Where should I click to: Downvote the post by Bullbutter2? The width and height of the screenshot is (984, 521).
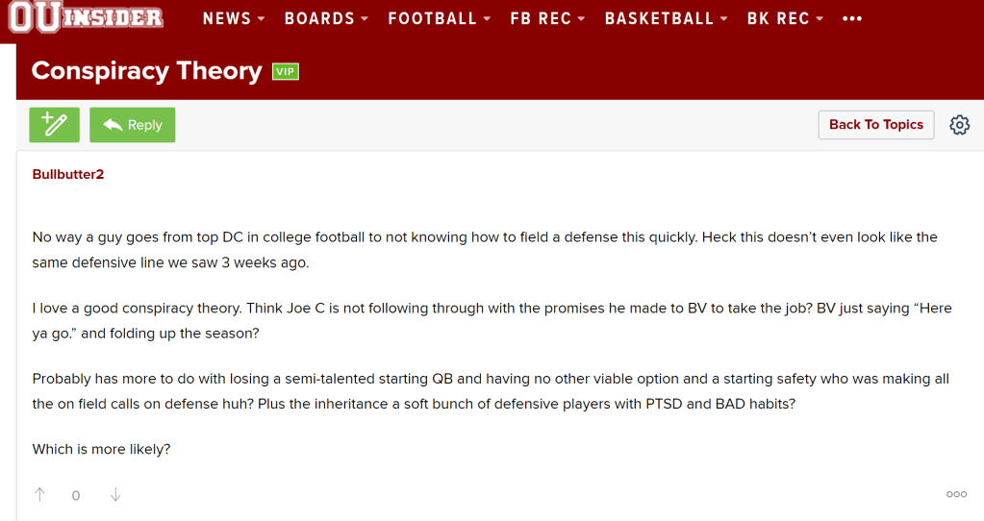tap(115, 495)
